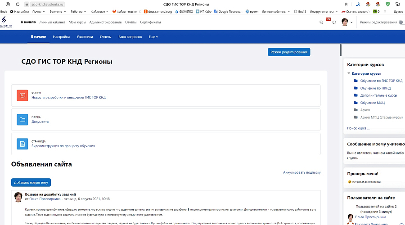Click Аннулировать подписку link
405x225 pixels.
tap(301, 172)
